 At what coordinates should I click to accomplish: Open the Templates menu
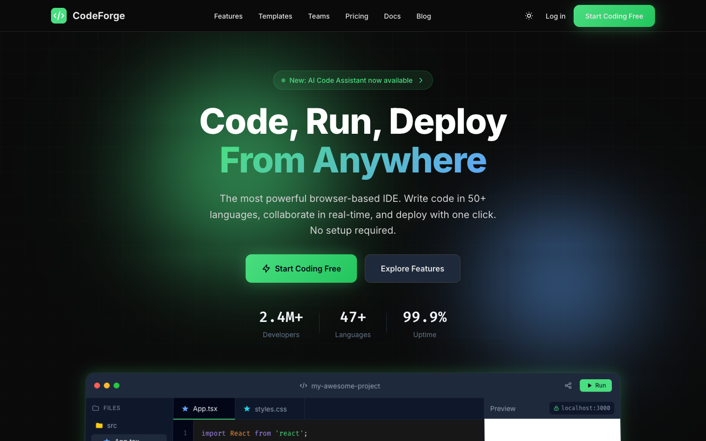[275, 16]
